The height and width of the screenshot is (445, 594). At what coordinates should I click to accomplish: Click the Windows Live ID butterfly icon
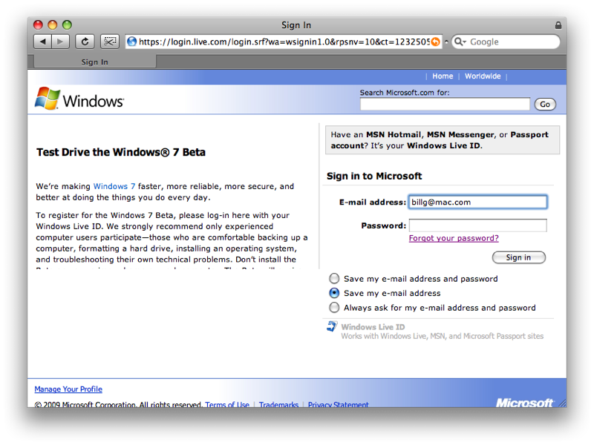(x=332, y=326)
